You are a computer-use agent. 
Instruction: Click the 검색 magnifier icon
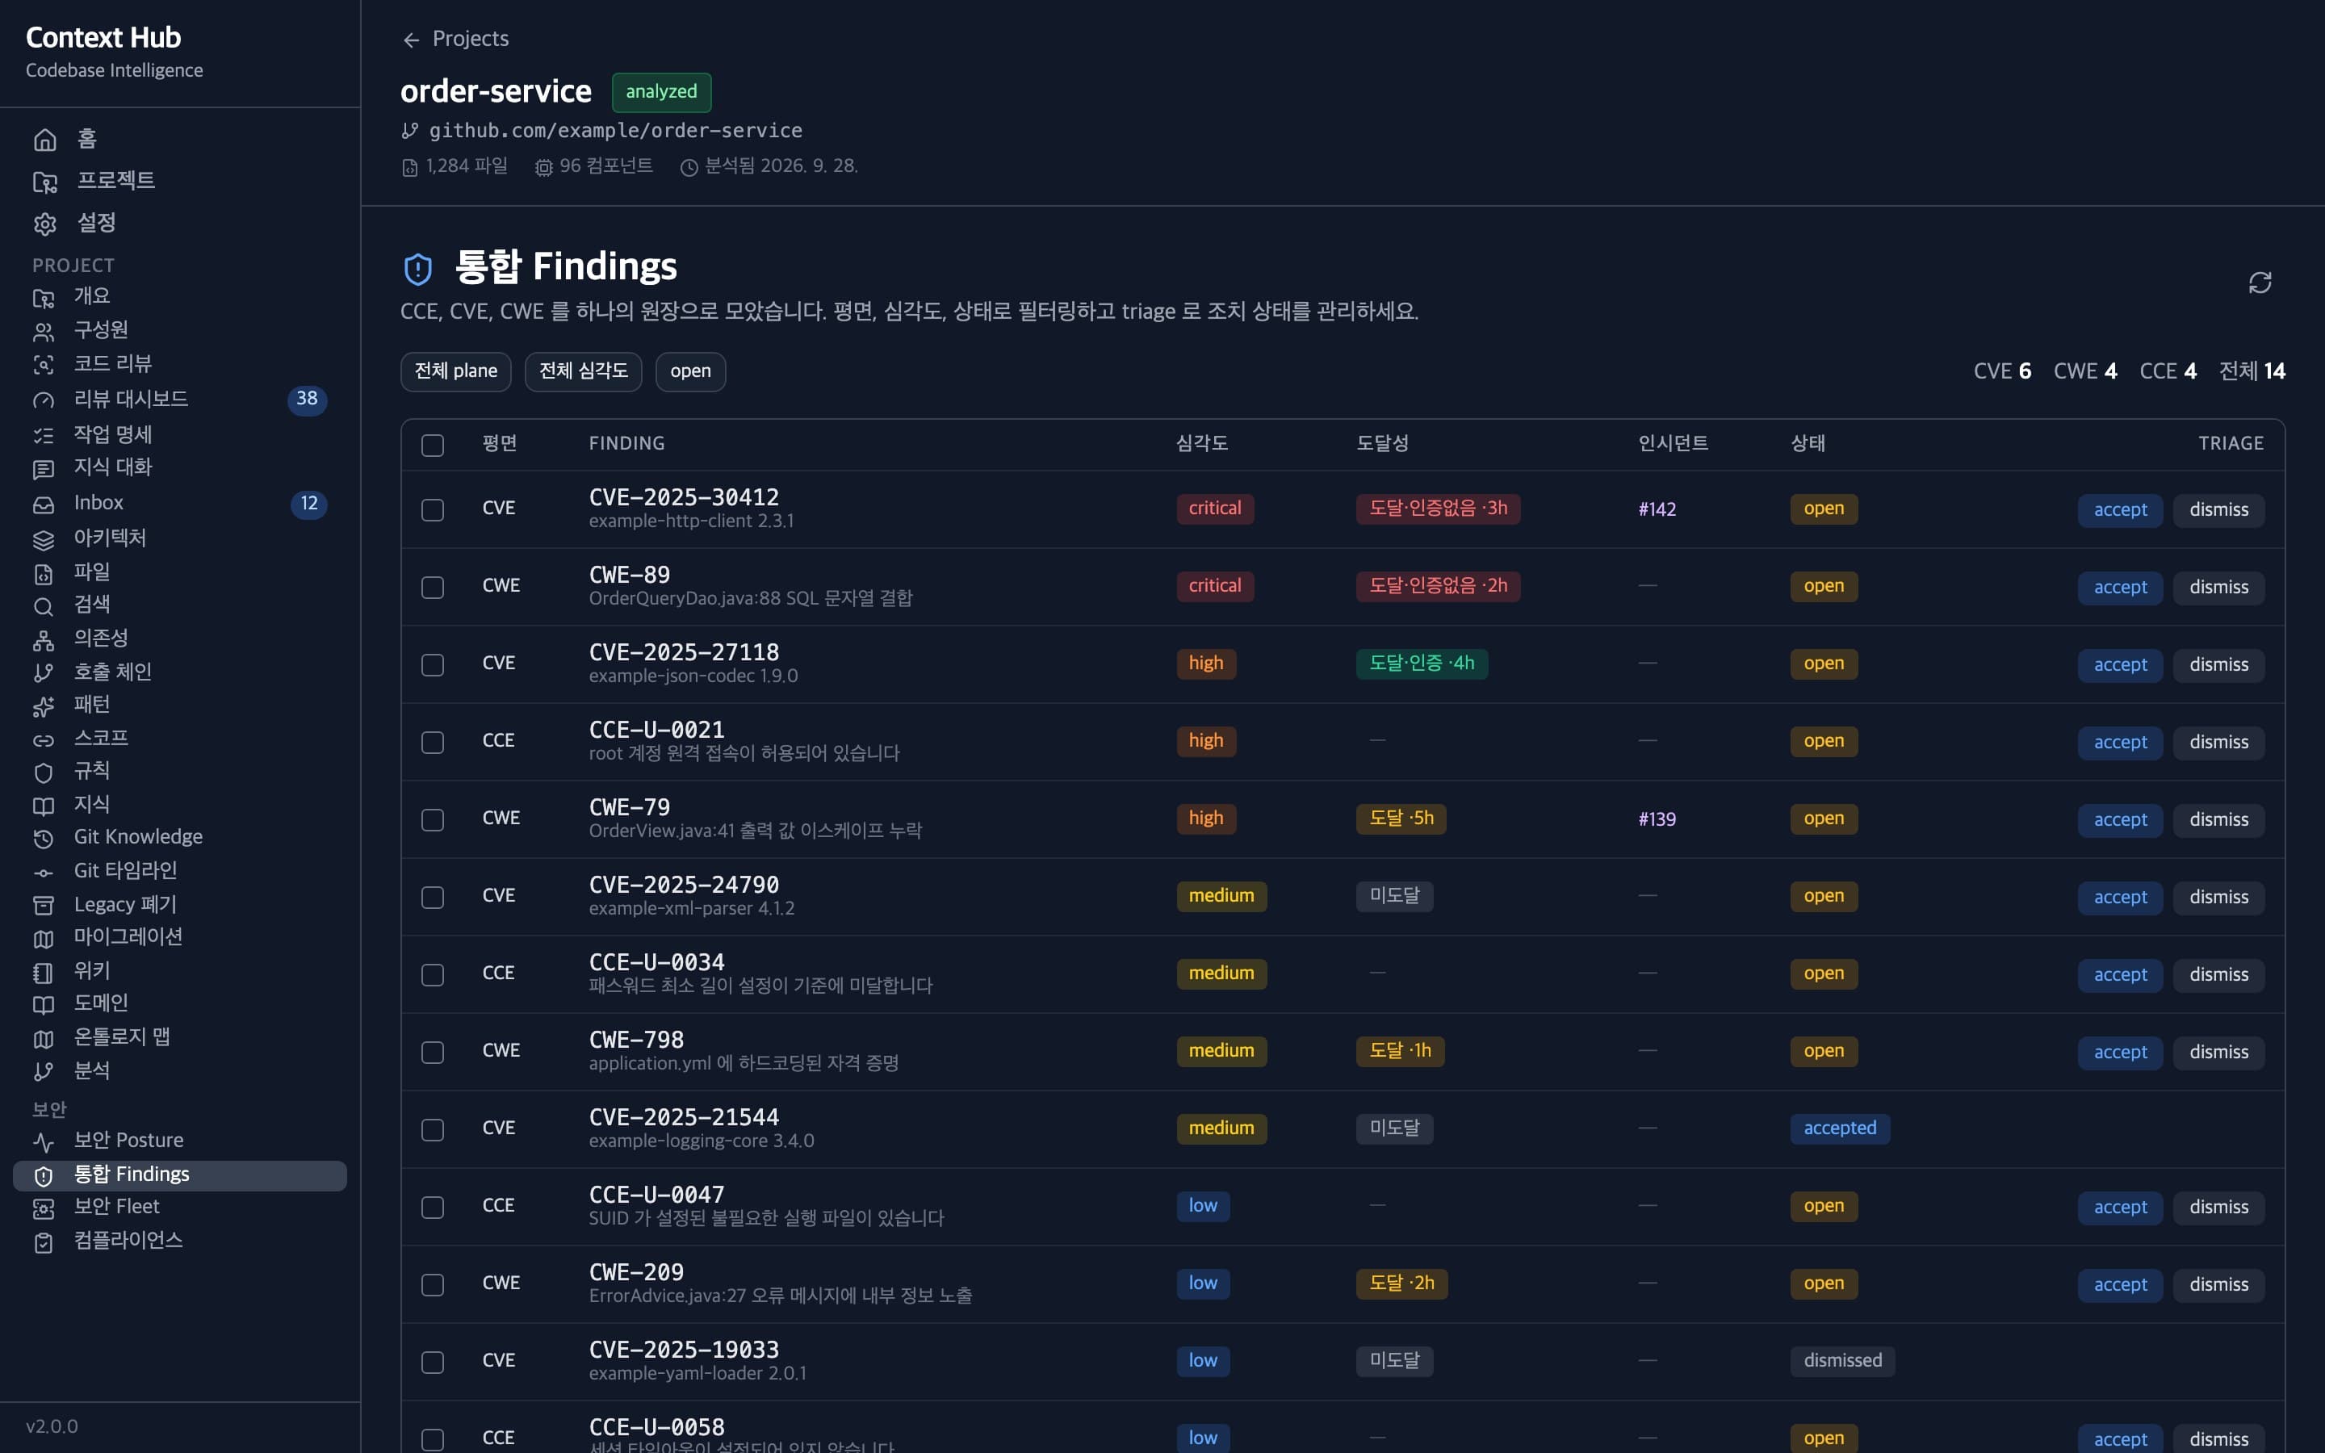(x=44, y=605)
